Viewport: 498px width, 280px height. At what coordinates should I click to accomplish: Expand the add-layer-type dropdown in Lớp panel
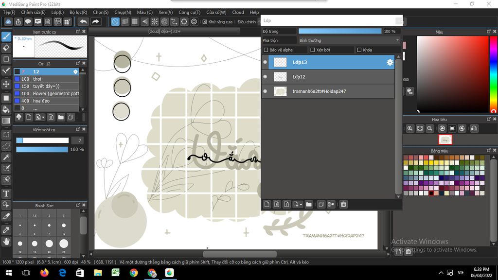coord(301,204)
